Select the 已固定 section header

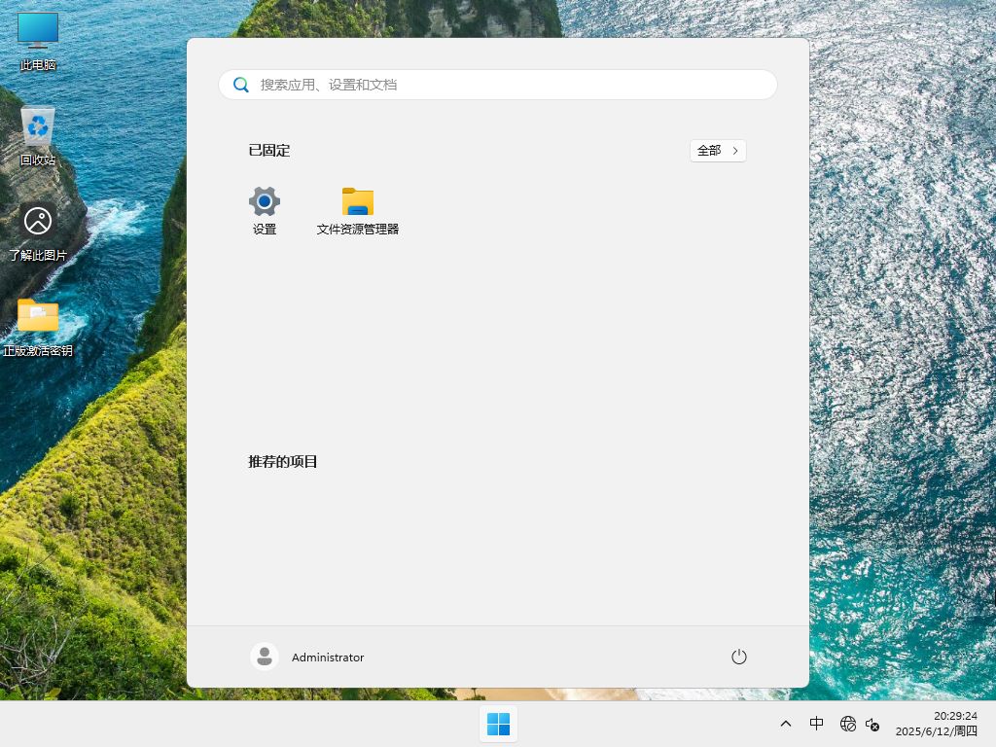tap(269, 150)
